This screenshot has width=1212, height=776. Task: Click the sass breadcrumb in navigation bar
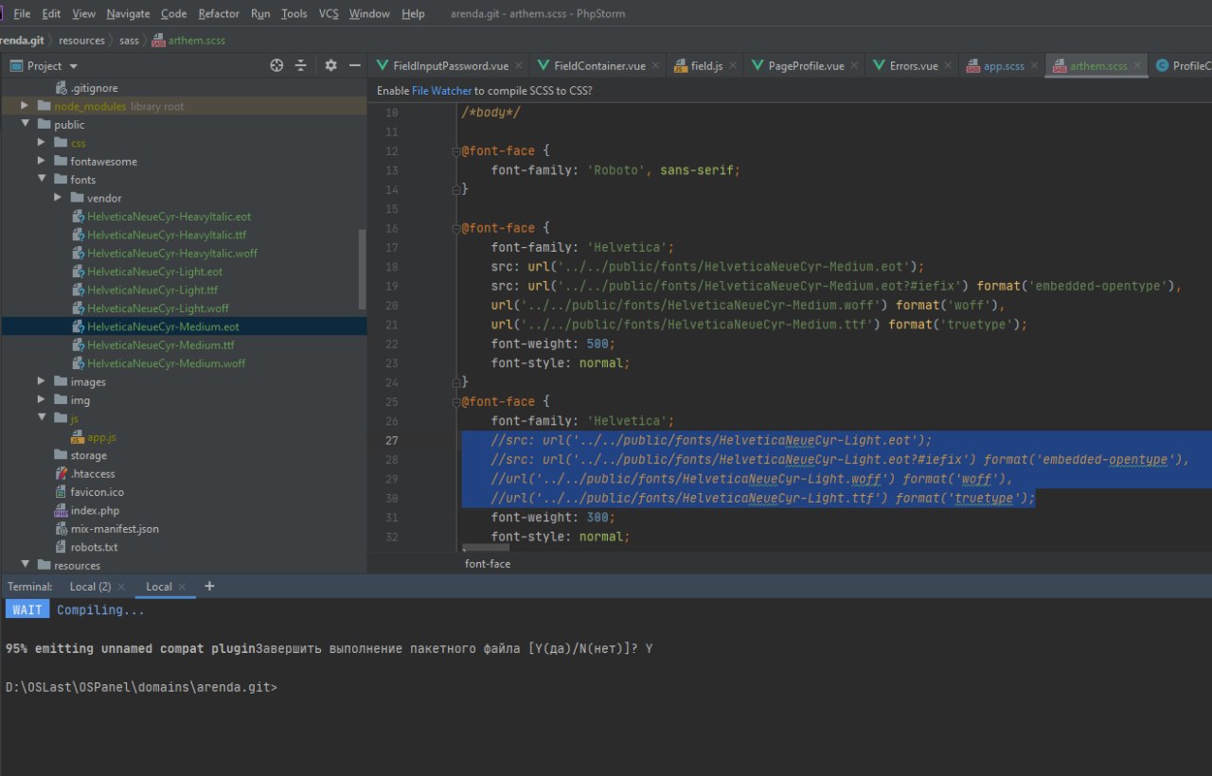point(129,41)
